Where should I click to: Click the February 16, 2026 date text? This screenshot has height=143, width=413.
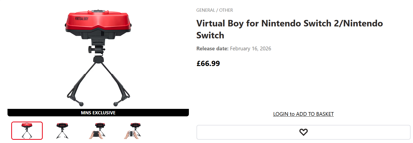point(250,49)
